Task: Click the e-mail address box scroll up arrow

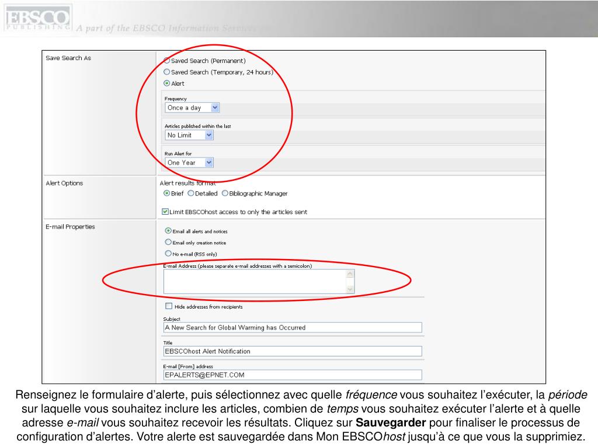Action: [x=350, y=274]
